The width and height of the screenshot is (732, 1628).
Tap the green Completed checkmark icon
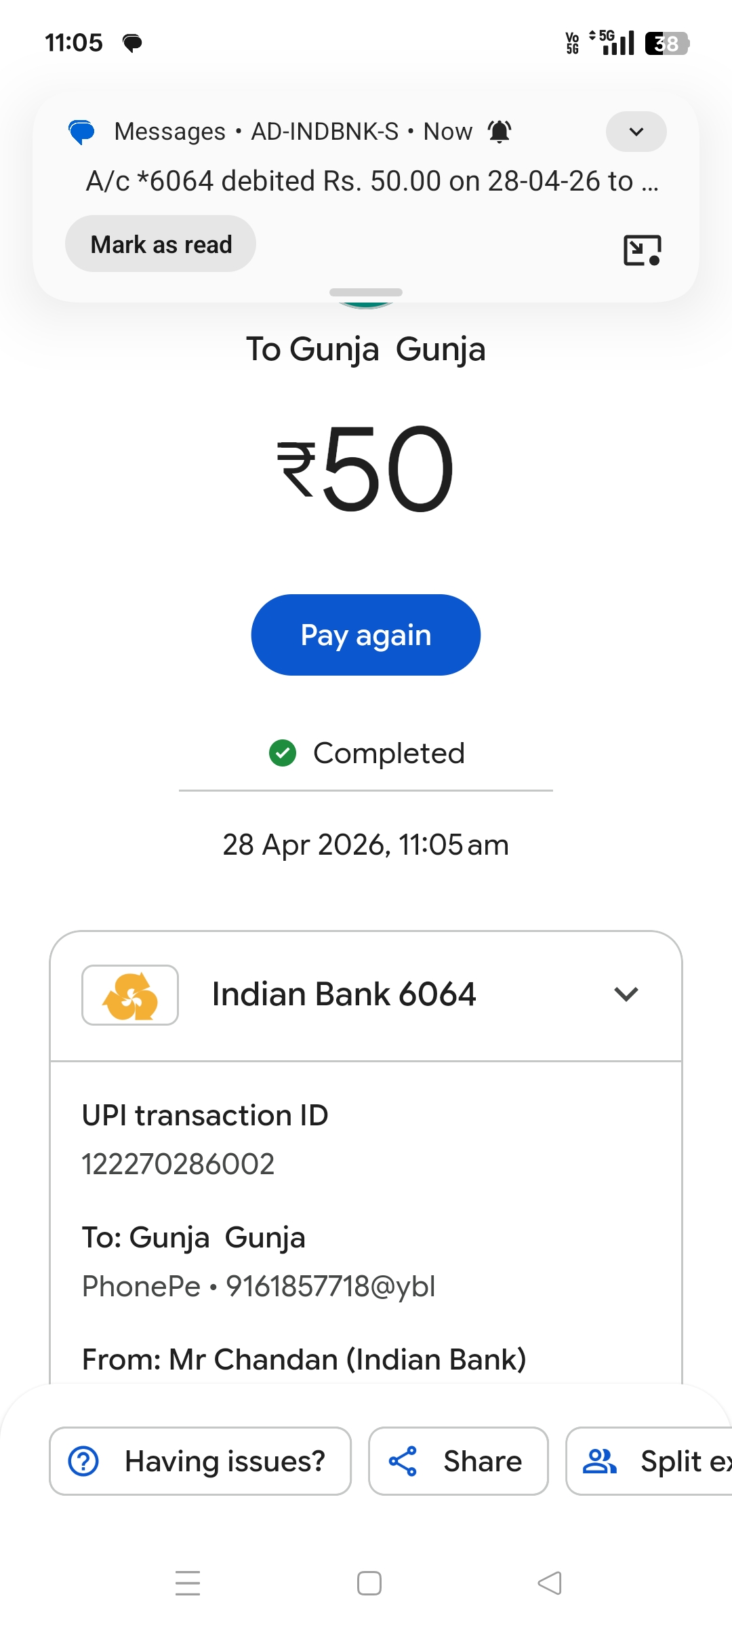(x=283, y=753)
